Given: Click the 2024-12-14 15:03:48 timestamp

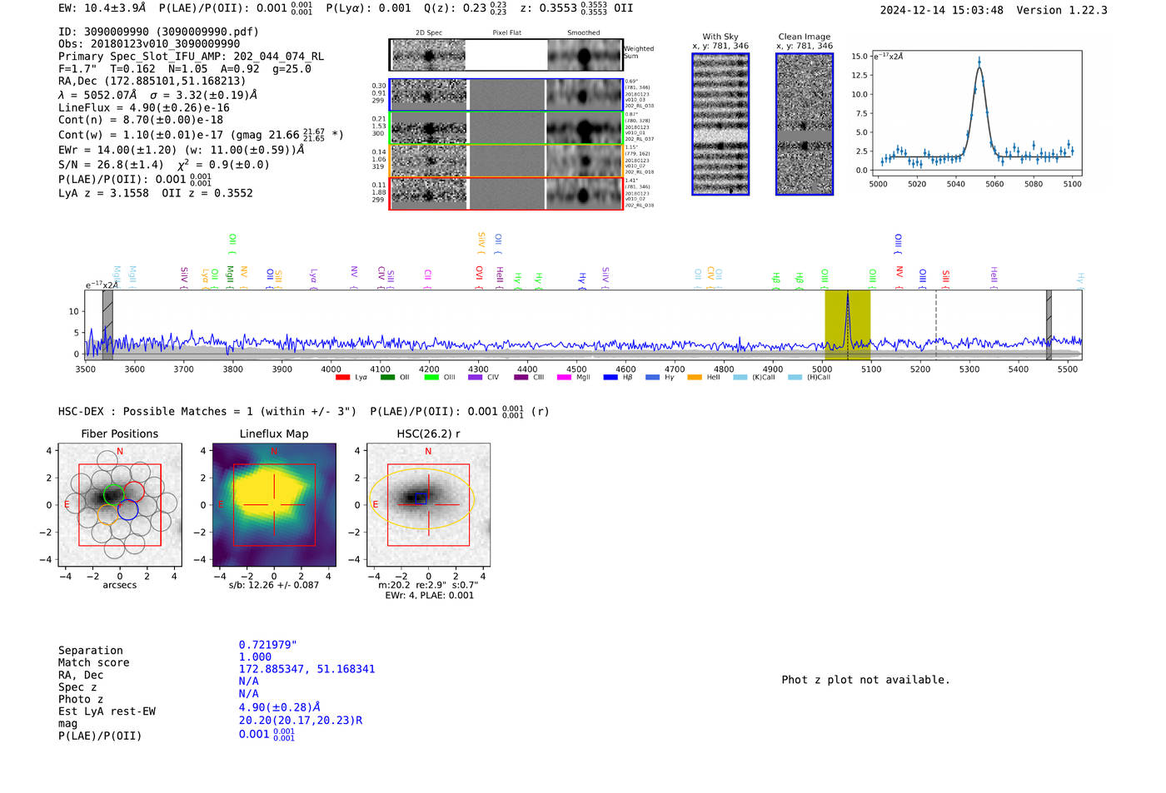Looking at the screenshot, I should (942, 10).
